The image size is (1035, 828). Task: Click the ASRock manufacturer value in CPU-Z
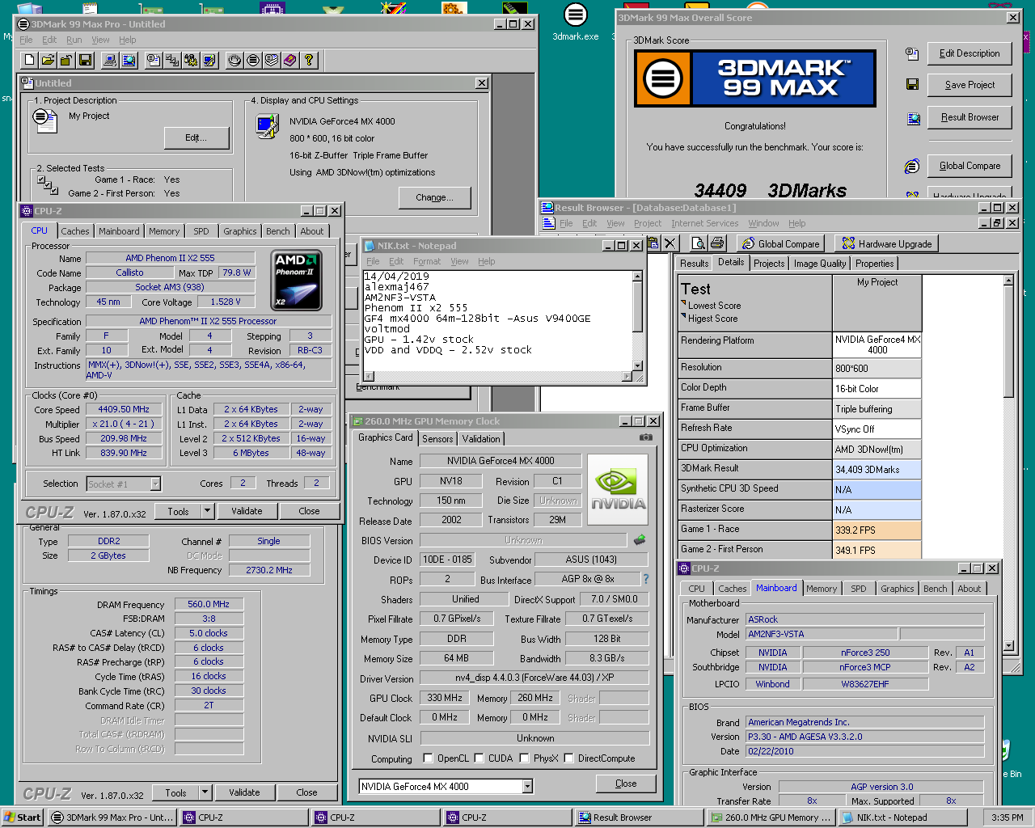point(864,619)
